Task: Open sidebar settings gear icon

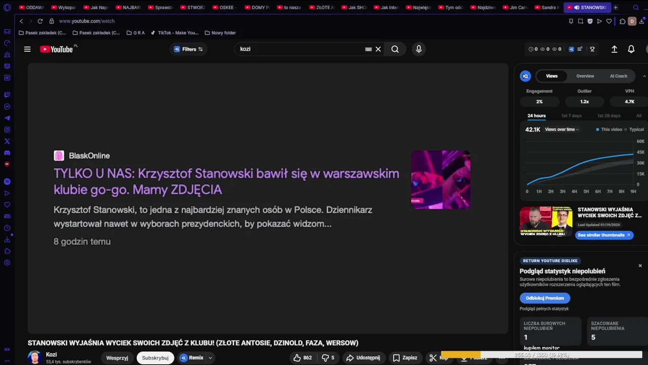Action: click(x=7, y=263)
